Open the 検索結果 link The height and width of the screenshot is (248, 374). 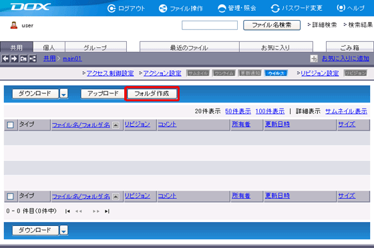(x=361, y=25)
